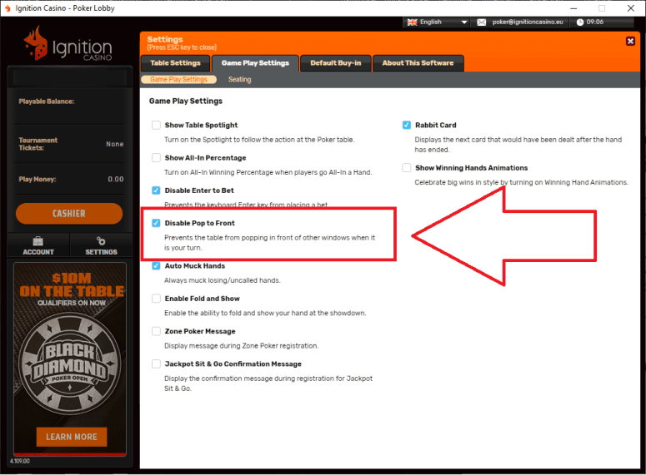Click the Tournament Tickets value None
This screenshot has width=646, height=475.
pos(114,144)
